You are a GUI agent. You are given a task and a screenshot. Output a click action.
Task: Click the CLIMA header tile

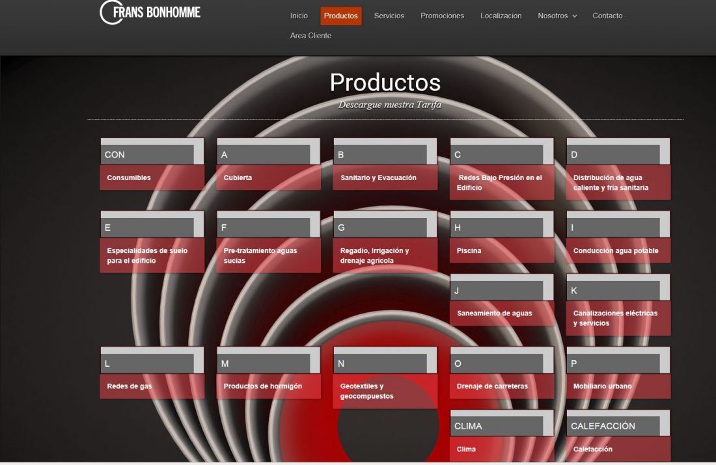(502, 423)
